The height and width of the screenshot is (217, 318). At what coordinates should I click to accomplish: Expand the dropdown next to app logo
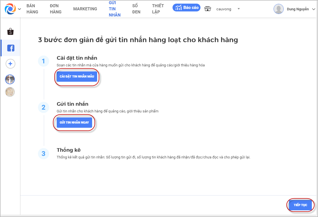click(20, 9)
